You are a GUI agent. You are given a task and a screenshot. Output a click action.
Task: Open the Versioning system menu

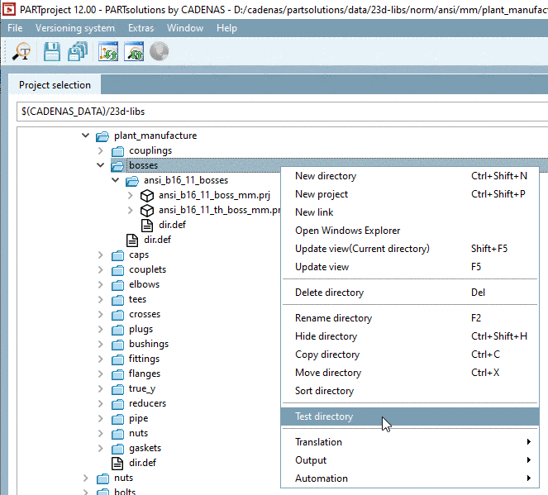(x=75, y=28)
